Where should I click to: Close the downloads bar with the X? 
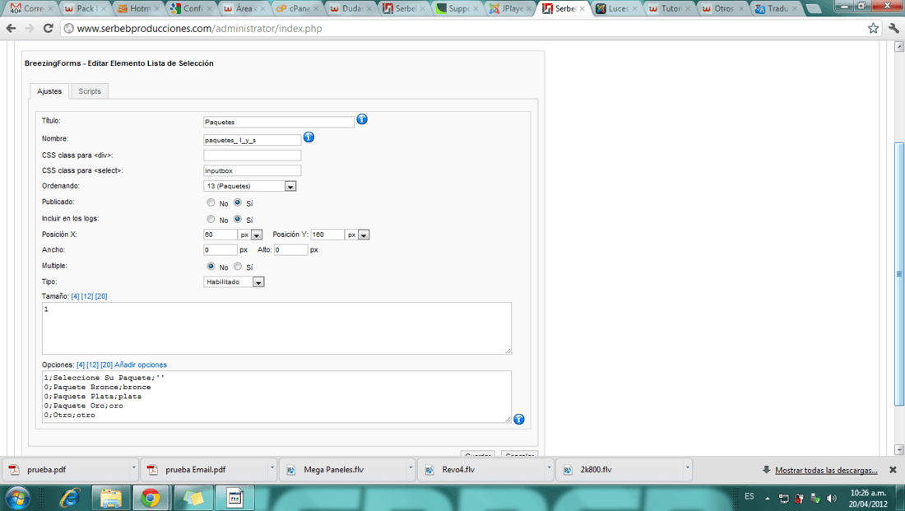[893, 470]
